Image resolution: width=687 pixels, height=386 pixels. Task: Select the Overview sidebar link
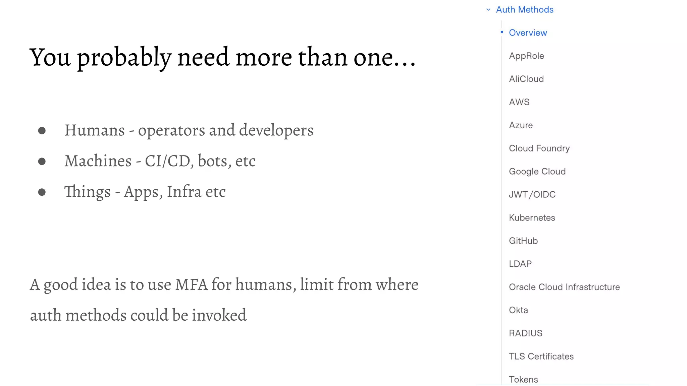tap(528, 33)
